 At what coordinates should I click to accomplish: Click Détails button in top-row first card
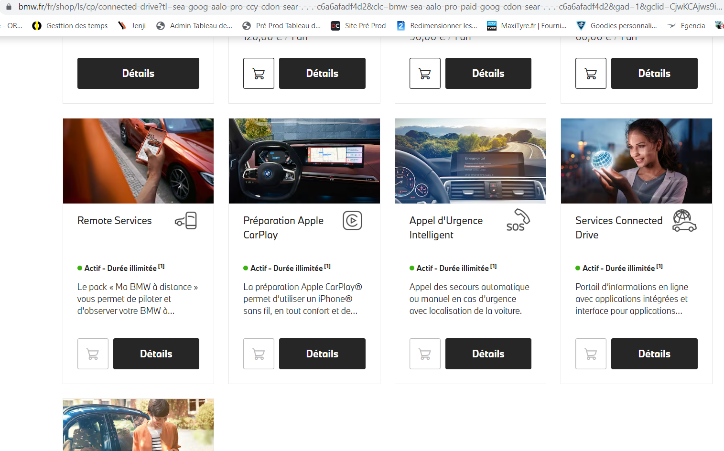coord(138,73)
